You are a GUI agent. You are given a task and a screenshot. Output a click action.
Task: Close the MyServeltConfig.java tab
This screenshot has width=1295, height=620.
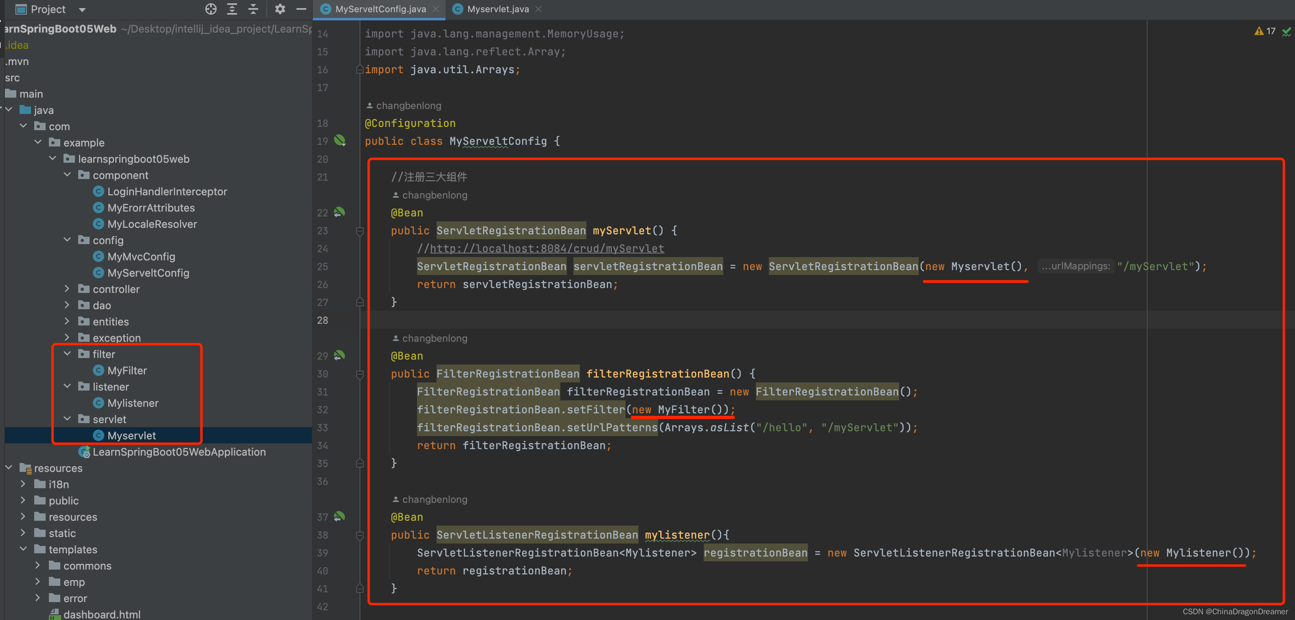[x=436, y=9]
